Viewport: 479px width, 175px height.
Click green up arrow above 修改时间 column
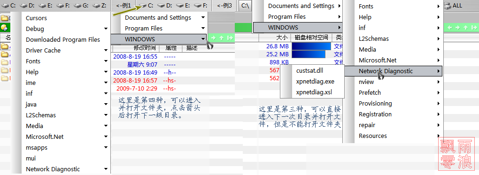pos(222,38)
